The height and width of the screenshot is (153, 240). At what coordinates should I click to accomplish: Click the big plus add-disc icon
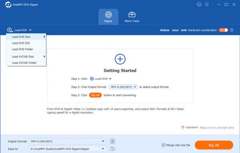120,59
